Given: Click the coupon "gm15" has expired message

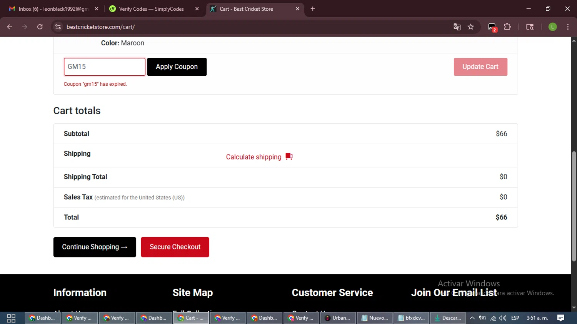Looking at the screenshot, I should (x=95, y=84).
